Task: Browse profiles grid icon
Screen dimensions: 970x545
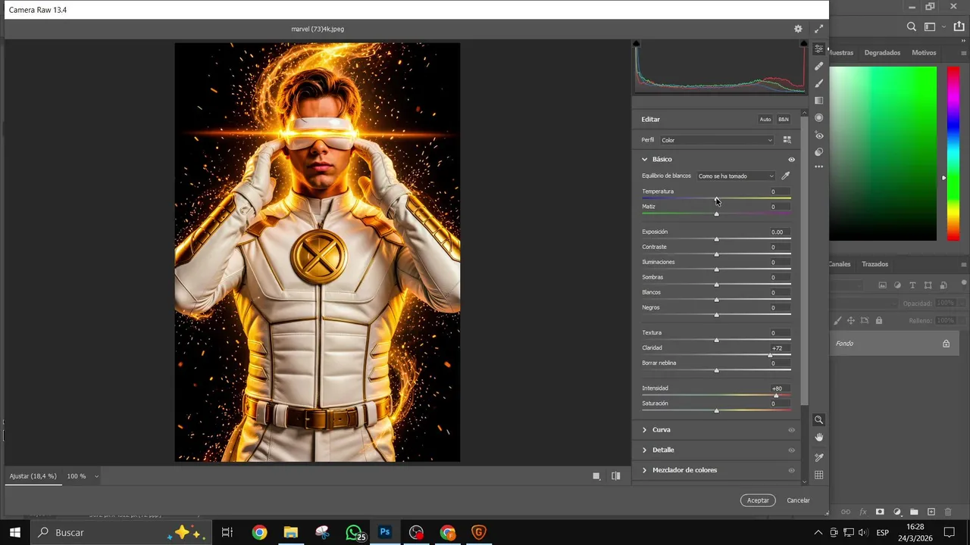Action: [x=787, y=140]
